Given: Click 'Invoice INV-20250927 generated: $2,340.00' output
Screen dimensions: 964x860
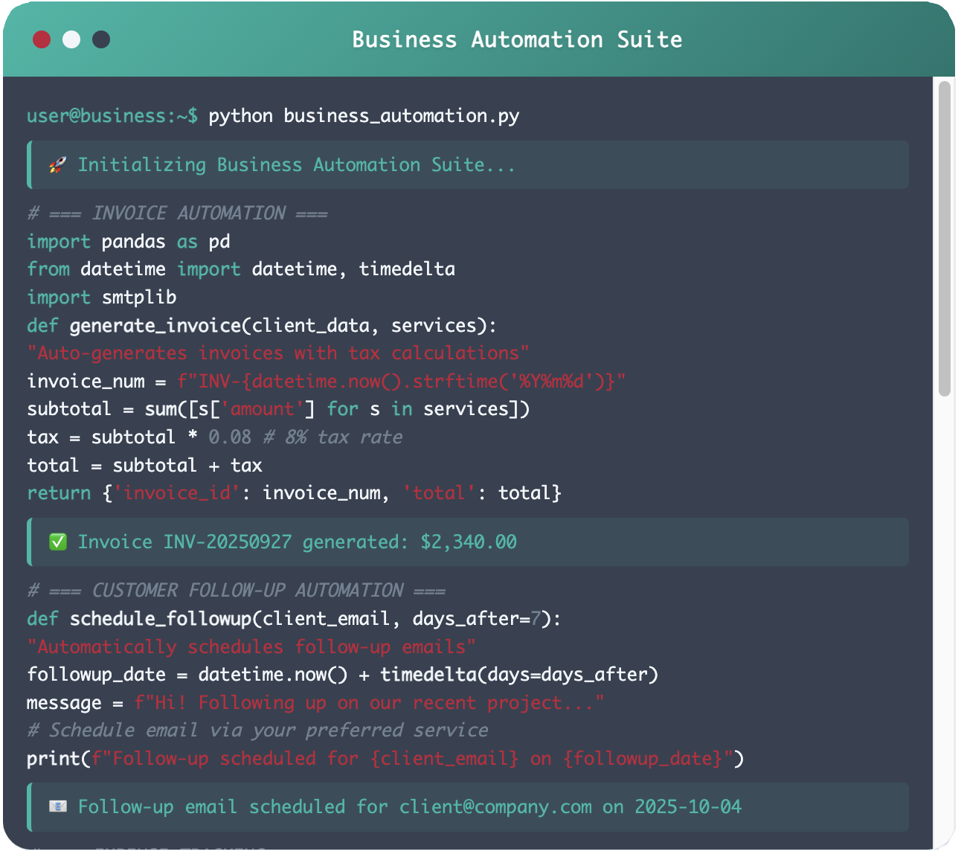Looking at the screenshot, I should 298,542.
